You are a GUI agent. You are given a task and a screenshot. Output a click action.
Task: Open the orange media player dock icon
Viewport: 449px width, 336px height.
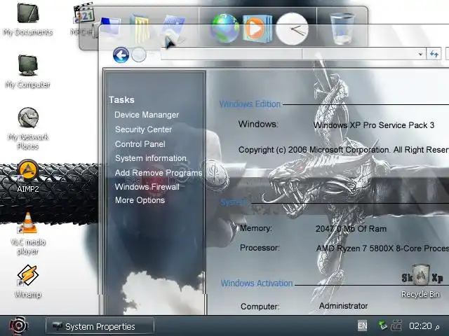(x=257, y=29)
